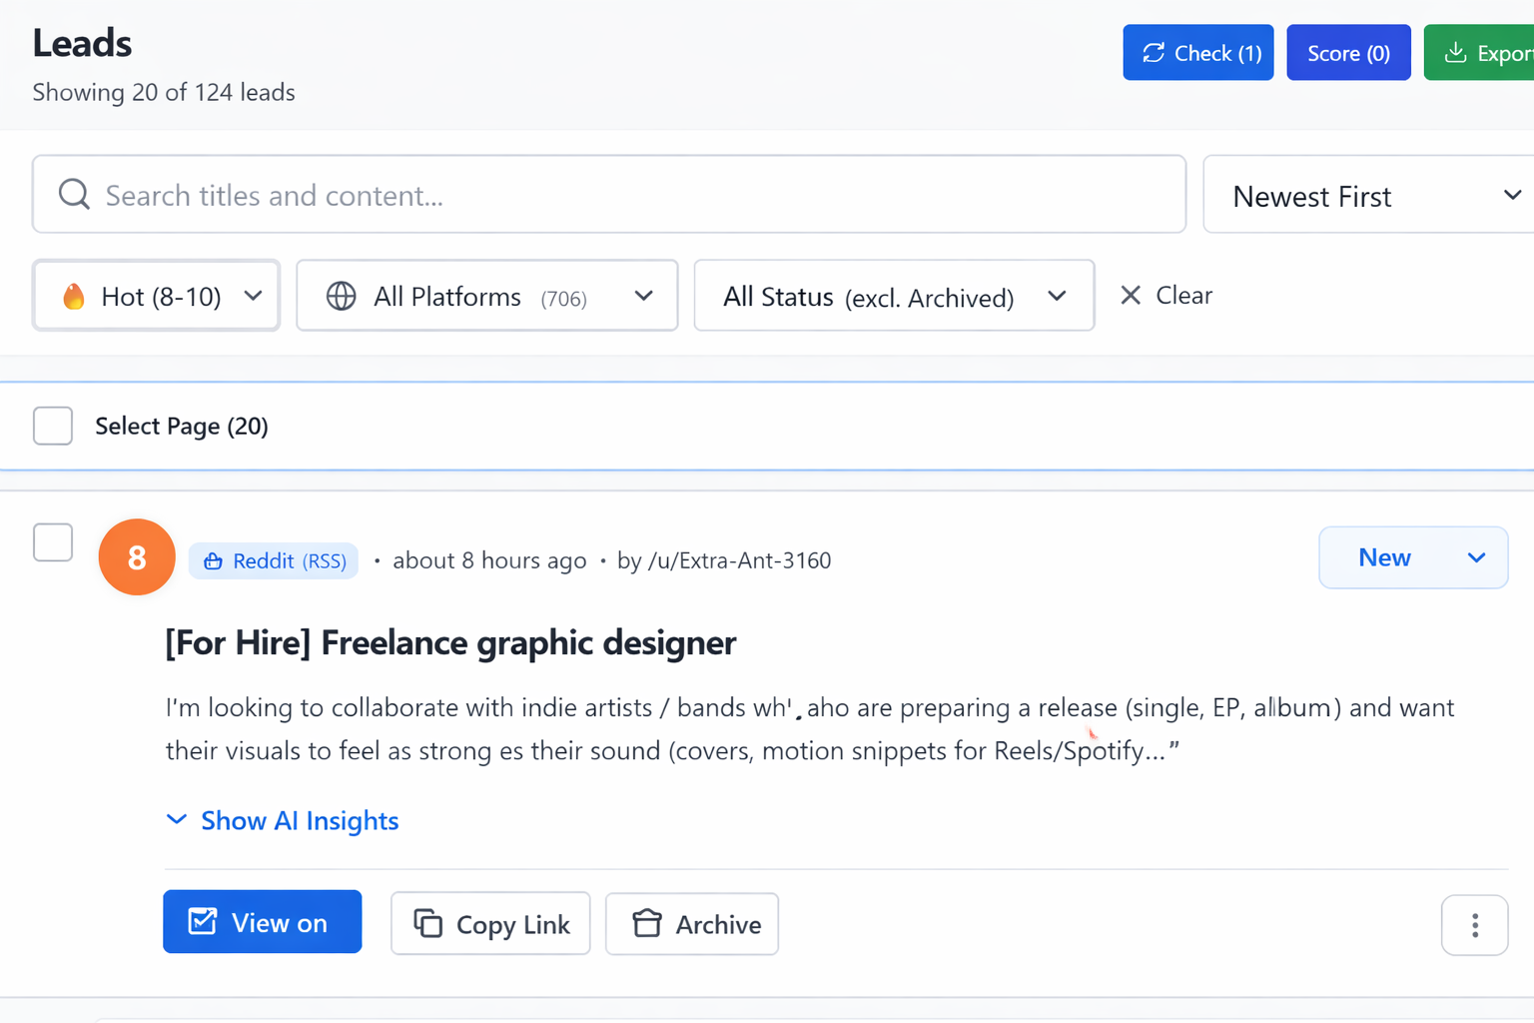
Task: Click the checkmark icon on View on button
Action: [x=203, y=921]
